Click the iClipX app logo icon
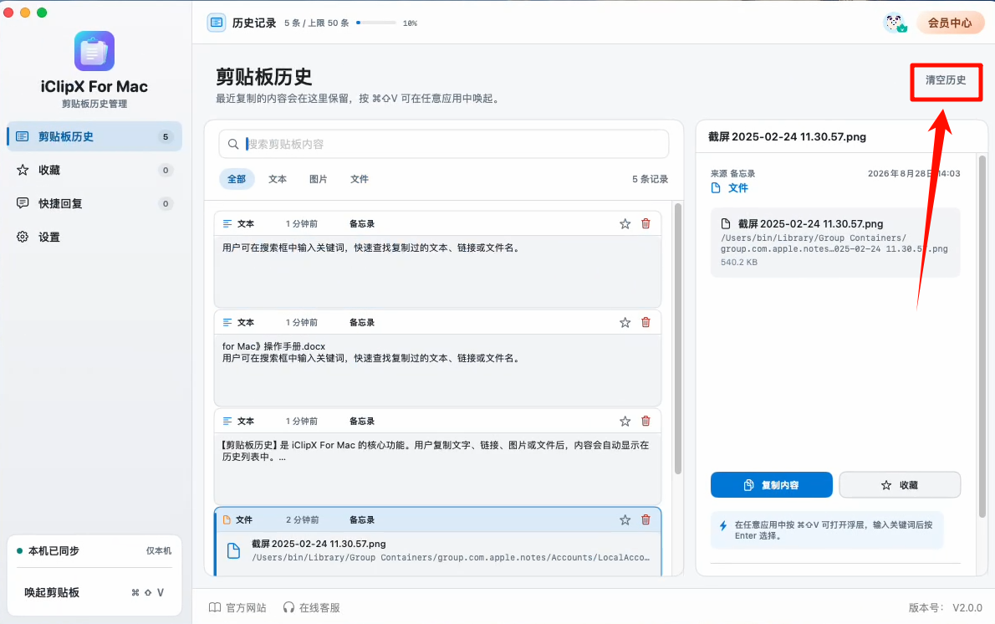Screen dimensions: 995x624 coord(94,51)
